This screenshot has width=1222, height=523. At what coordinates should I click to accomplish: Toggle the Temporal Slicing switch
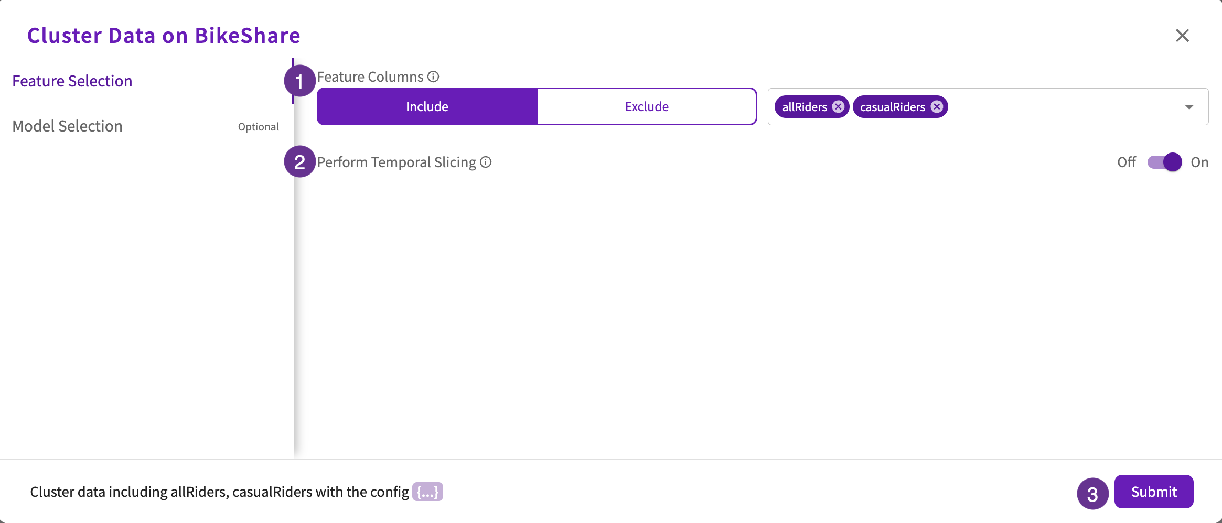(1164, 162)
